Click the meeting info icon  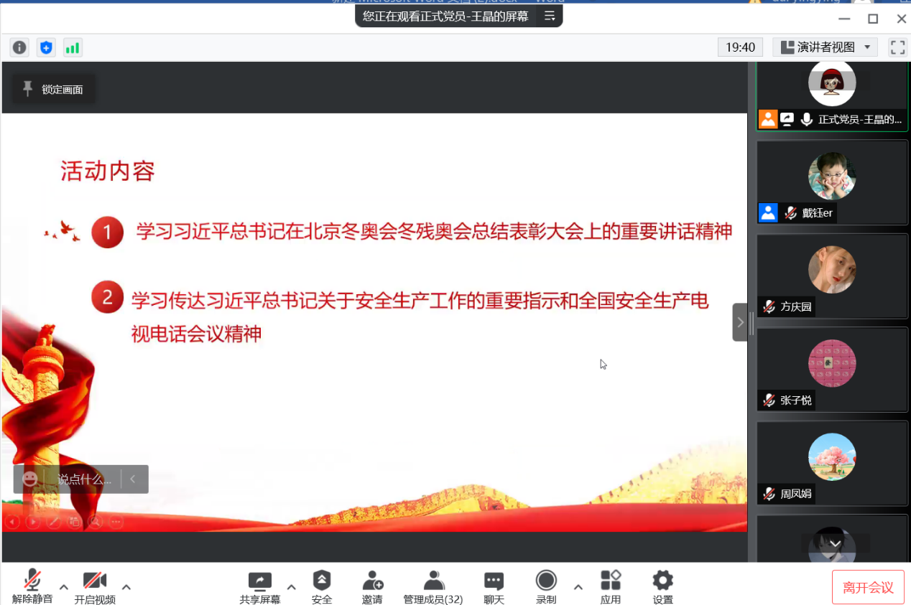click(x=19, y=47)
